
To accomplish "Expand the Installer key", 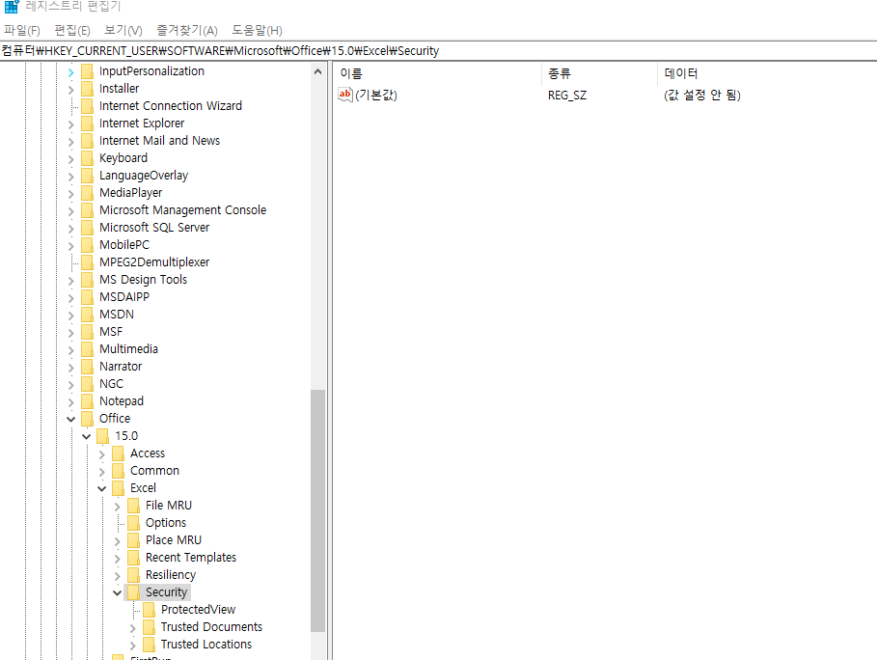I will click(x=70, y=90).
